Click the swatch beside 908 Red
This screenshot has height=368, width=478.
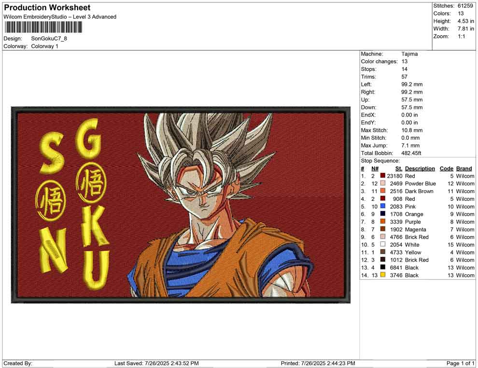tap(382, 199)
